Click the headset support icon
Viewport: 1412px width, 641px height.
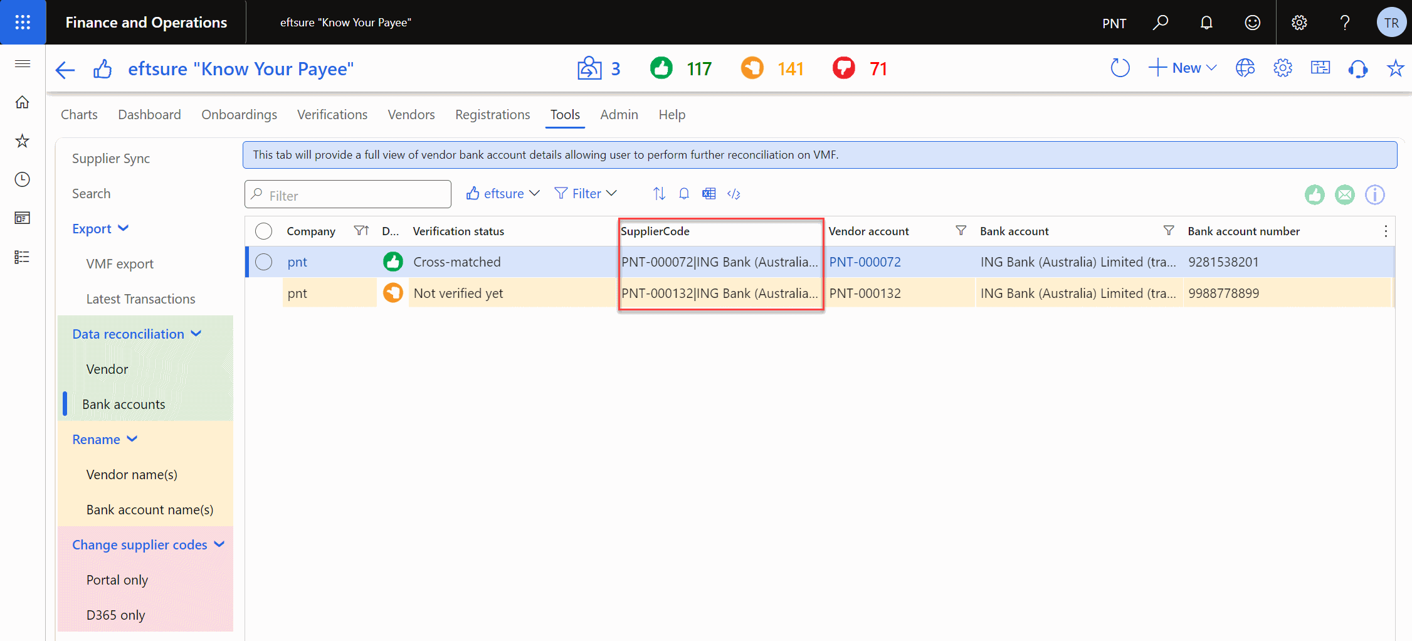click(x=1358, y=68)
